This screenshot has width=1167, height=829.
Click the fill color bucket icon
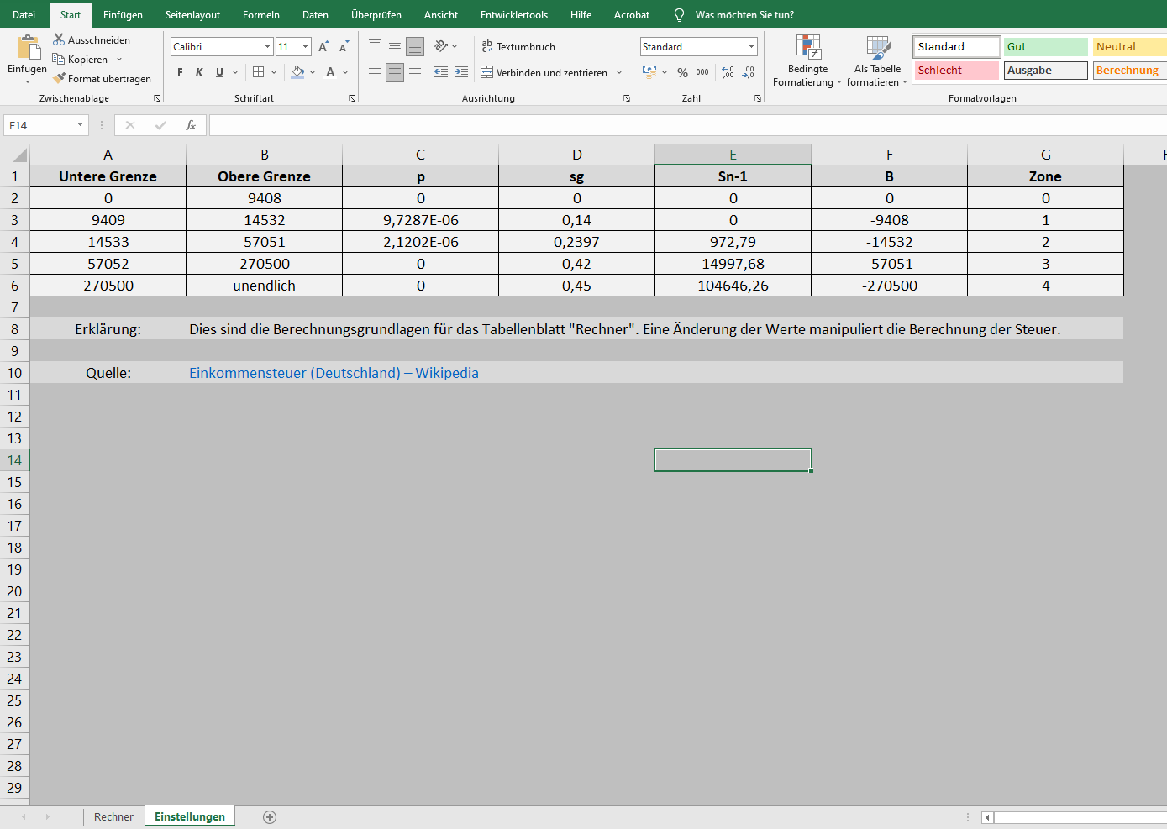point(297,72)
